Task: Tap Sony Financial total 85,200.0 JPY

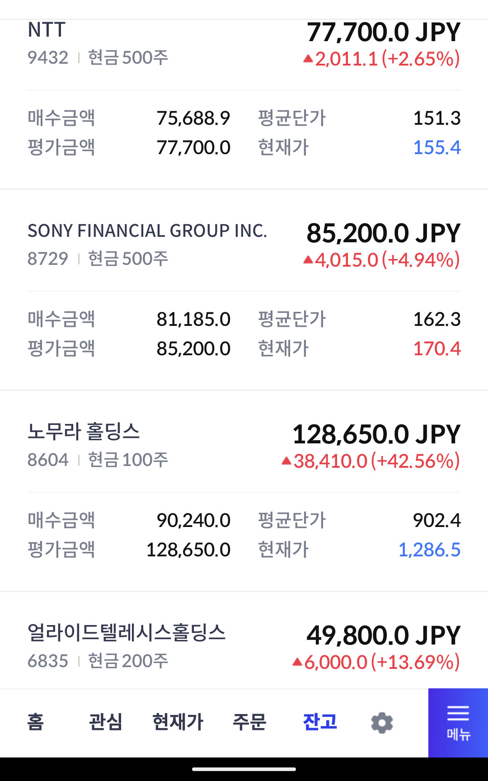Action: (x=383, y=233)
